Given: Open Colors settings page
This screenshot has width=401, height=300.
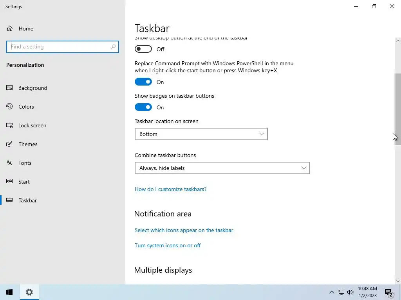Looking at the screenshot, I should coord(26,107).
